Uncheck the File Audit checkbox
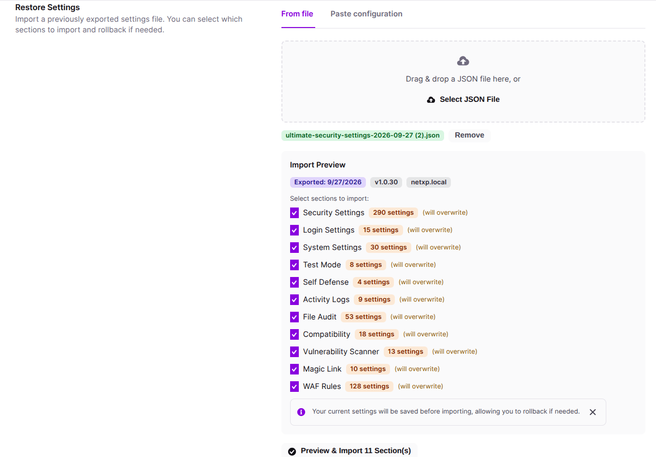The image size is (656, 457). pyautogui.click(x=294, y=317)
